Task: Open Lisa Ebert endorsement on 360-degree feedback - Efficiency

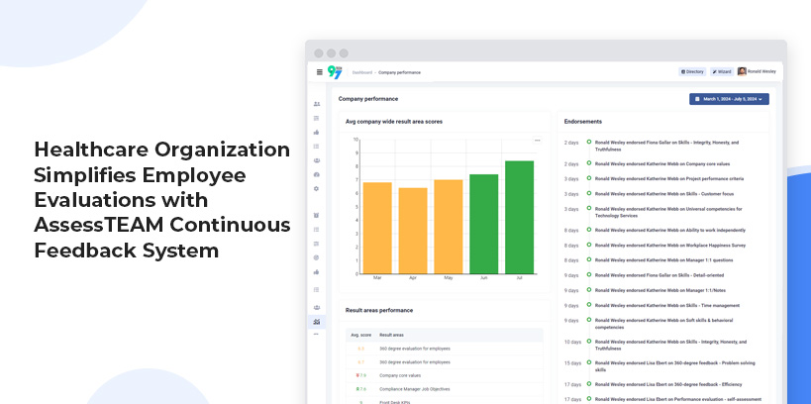Action: (x=668, y=385)
